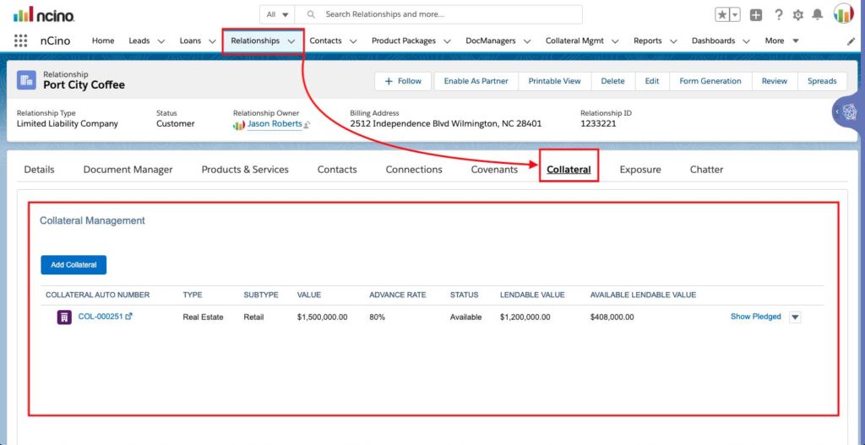Screen dimensions: 865x445
Task: Go to the Home nav item
Action: point(103,41)
